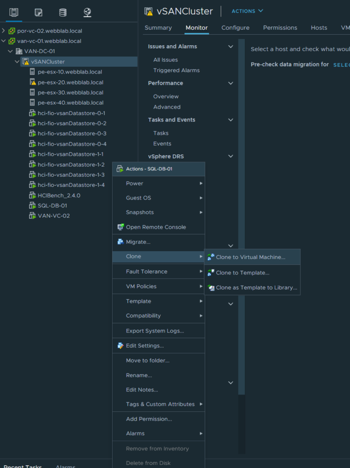
Task: Open the Hosts and Clusters inventory view
Action: pos(13,13)
